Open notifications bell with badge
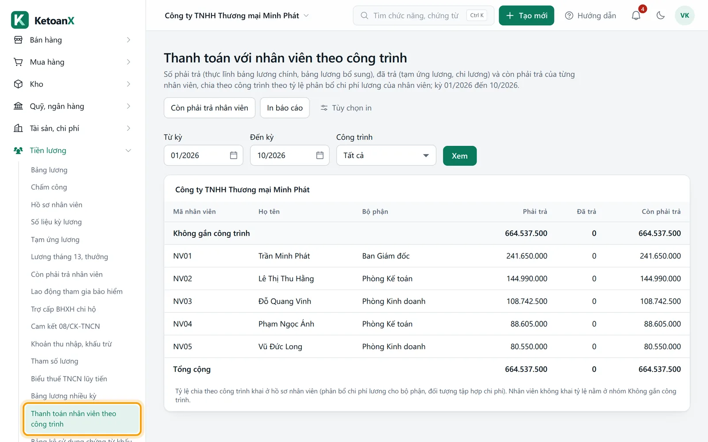The height and width of the screenshot is (442, 708). click(636, 15)
